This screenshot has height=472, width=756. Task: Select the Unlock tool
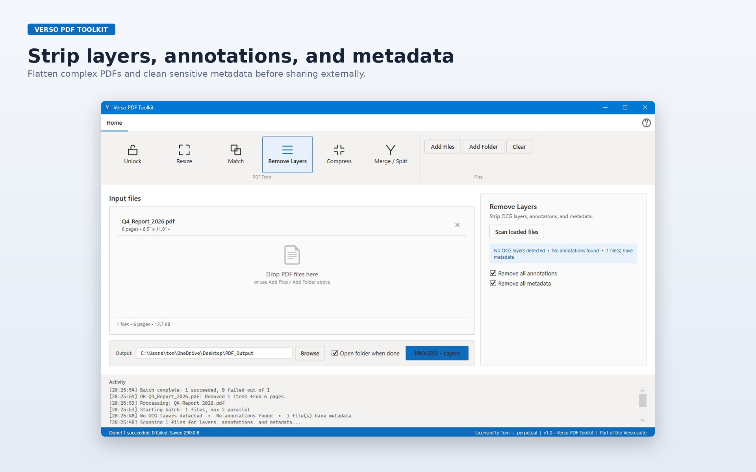(x=133, y=154)
